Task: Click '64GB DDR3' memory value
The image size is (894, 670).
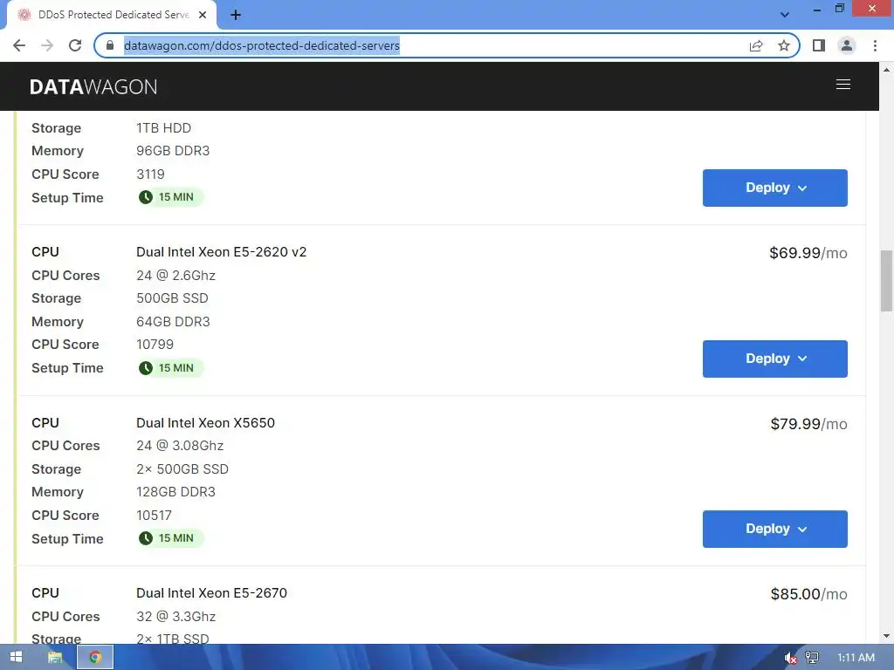Action: click(x=173, y=322)
